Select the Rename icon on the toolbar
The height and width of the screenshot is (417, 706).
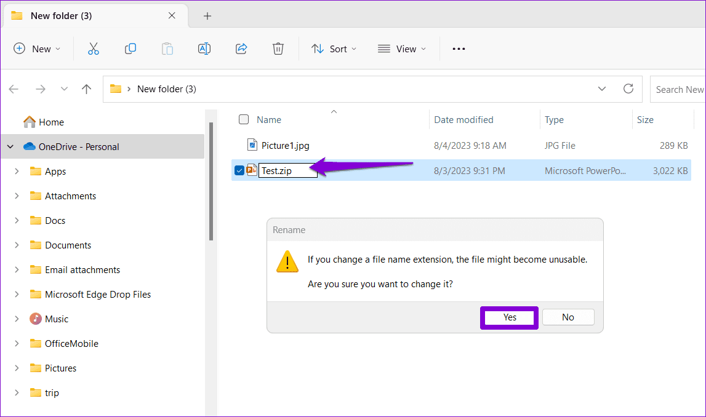coord(204,48)
